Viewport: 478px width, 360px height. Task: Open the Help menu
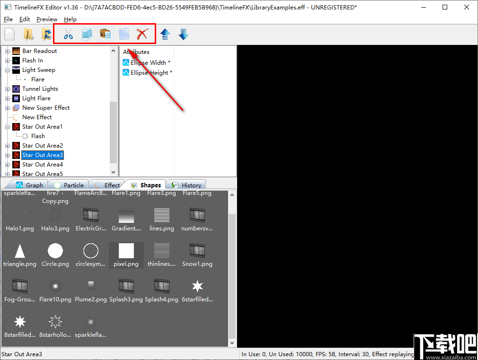(x=70, y=19)
